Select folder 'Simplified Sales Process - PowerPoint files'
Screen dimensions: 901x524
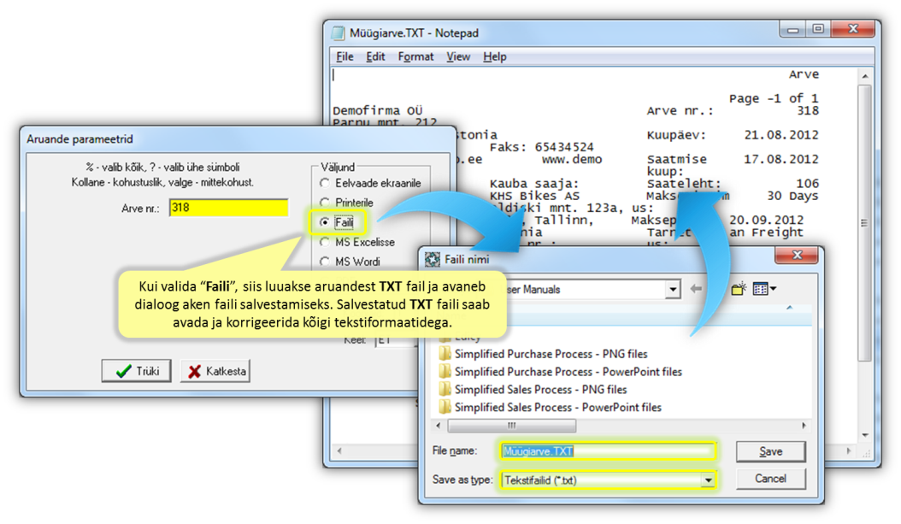click(x=550, y=408)
